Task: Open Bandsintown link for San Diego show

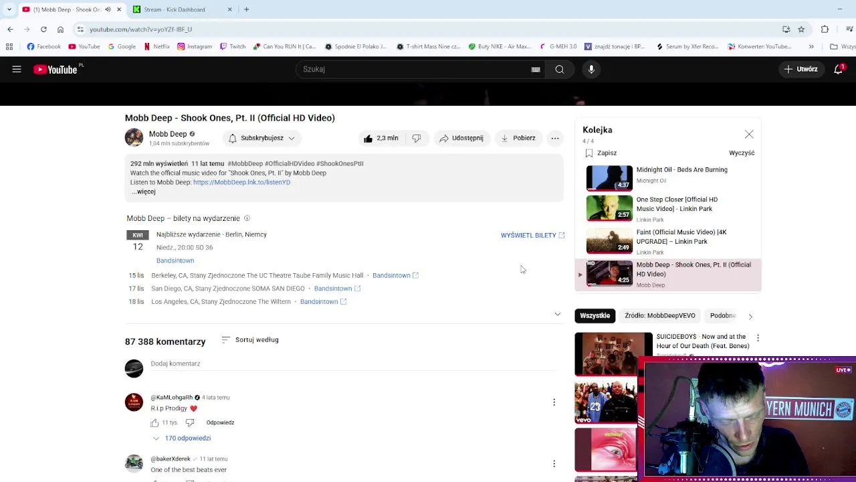Action: coord(337,289)
